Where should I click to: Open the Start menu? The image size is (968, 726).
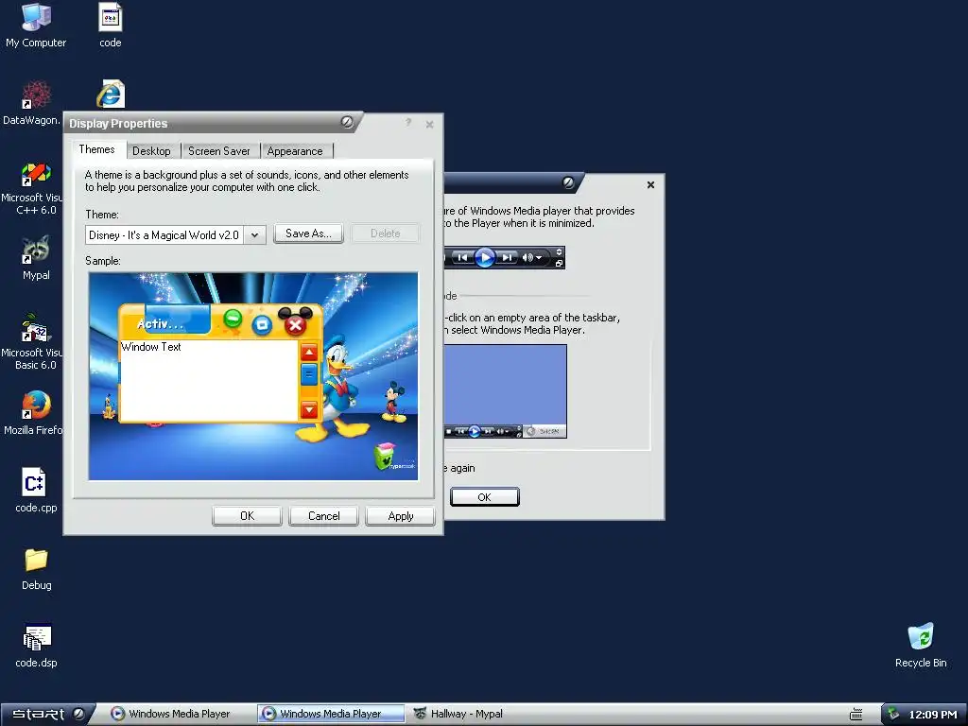click(47, 715)
